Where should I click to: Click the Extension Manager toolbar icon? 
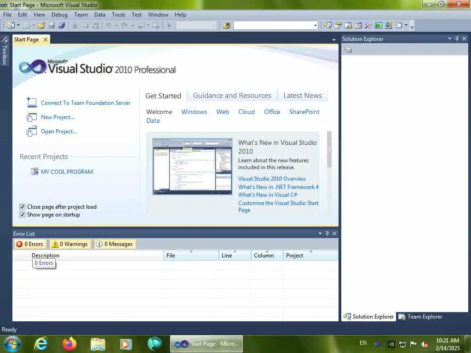click(x=389, y=26)
